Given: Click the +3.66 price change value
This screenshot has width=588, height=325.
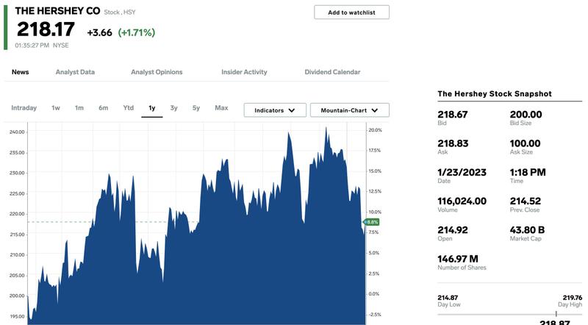Looking at the screenshot, I should pyautogui.click(x=99, y=32).
